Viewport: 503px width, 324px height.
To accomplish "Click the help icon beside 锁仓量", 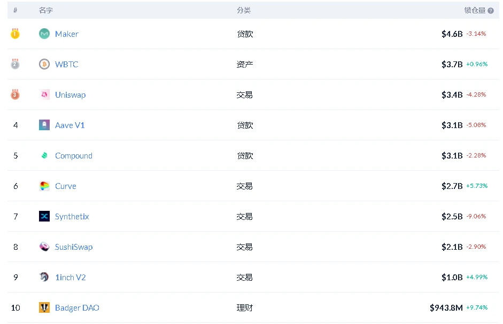I will [x=491, y=11].
